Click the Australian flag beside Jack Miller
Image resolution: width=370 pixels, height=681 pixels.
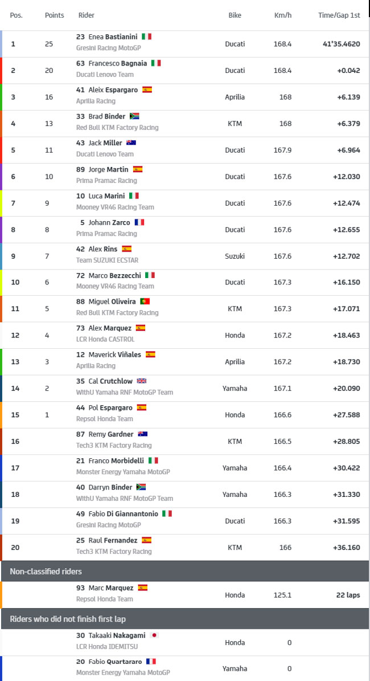[131, 143]
